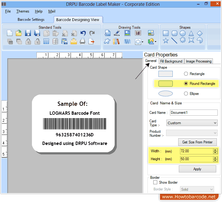Viewport: 222px width, 202px height.
Task: Click the Open folder icon in Standard Tools
Action: pos(19,33)
